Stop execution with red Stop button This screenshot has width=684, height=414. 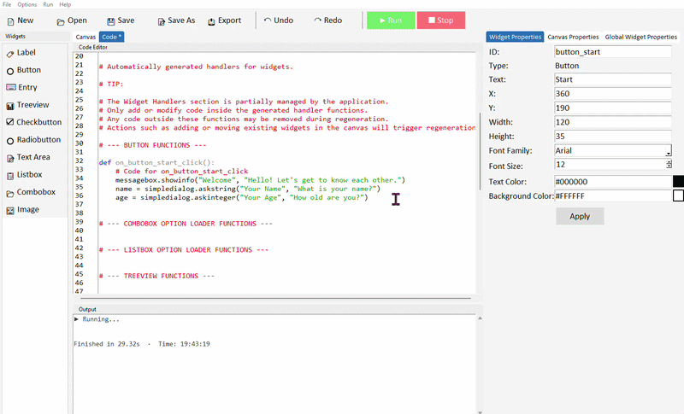441,20
